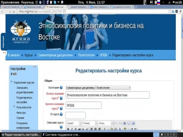Switch to the 'запись скринкаста' browser tab

pyautogui.click(x=101, y=7)
